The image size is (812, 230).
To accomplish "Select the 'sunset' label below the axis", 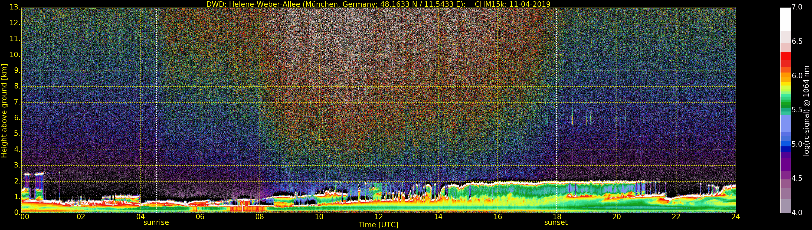I will [x=556, y=222].
